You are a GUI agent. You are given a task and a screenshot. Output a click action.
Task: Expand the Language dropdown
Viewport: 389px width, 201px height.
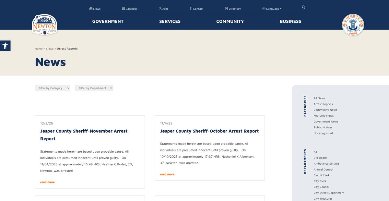tap(272, 9)
